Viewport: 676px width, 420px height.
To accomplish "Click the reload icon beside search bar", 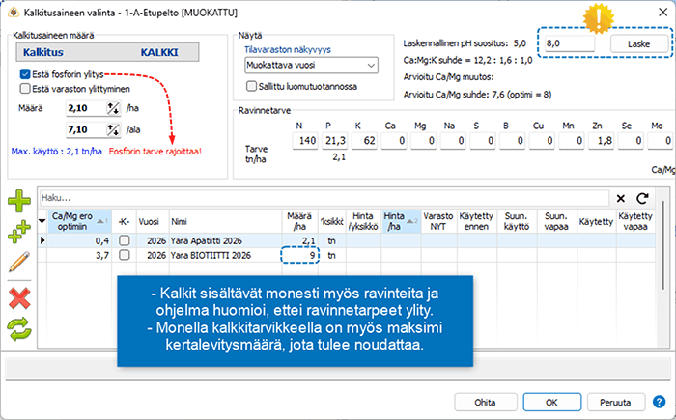I will [x=643, y=197].
